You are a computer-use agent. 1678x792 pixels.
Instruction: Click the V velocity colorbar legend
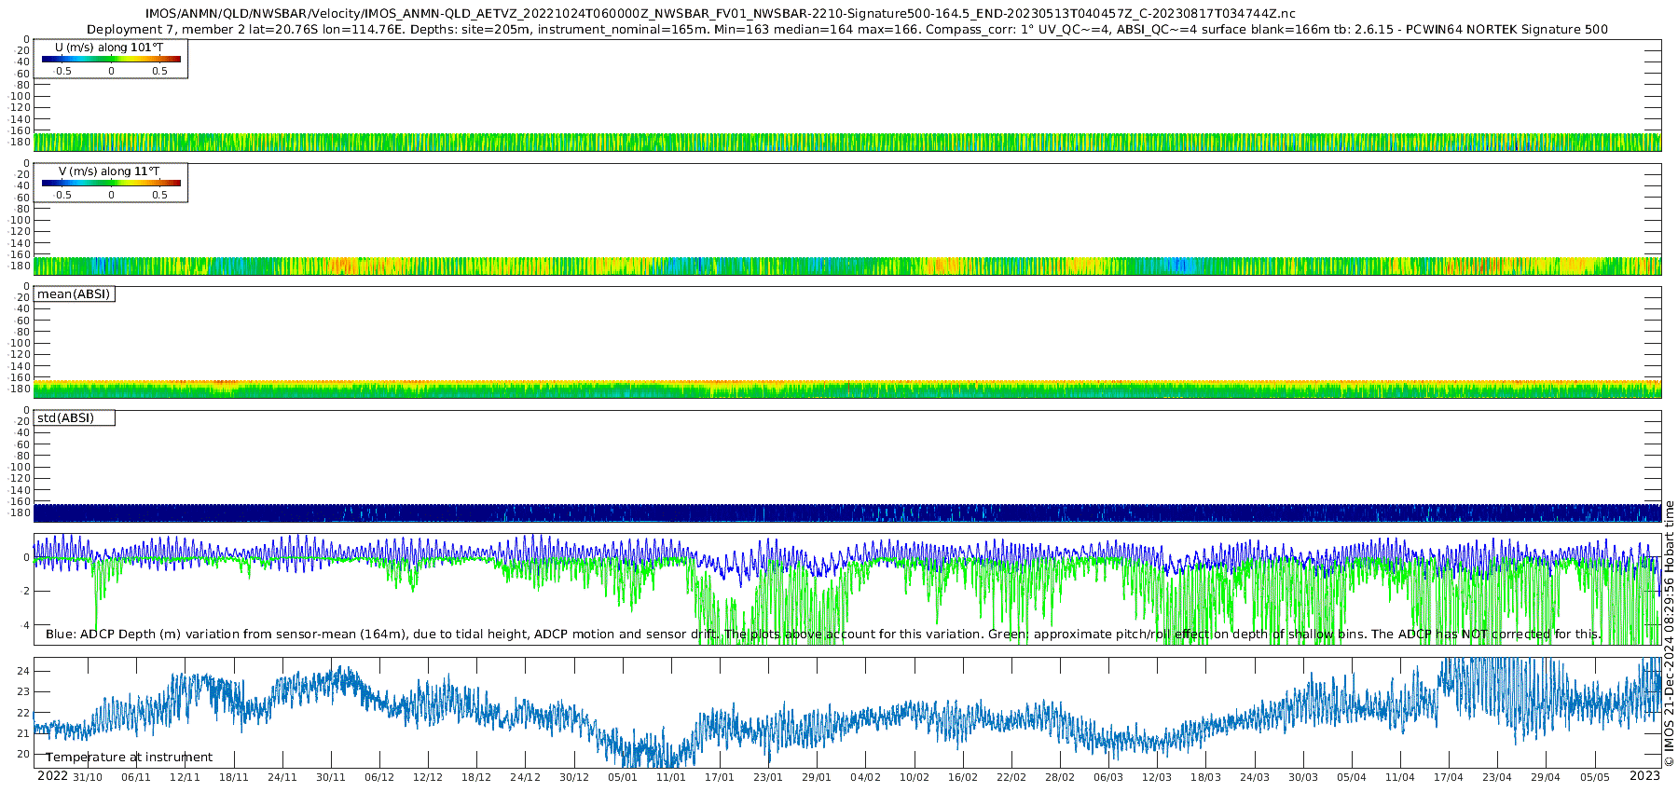[x=111, y=183]
